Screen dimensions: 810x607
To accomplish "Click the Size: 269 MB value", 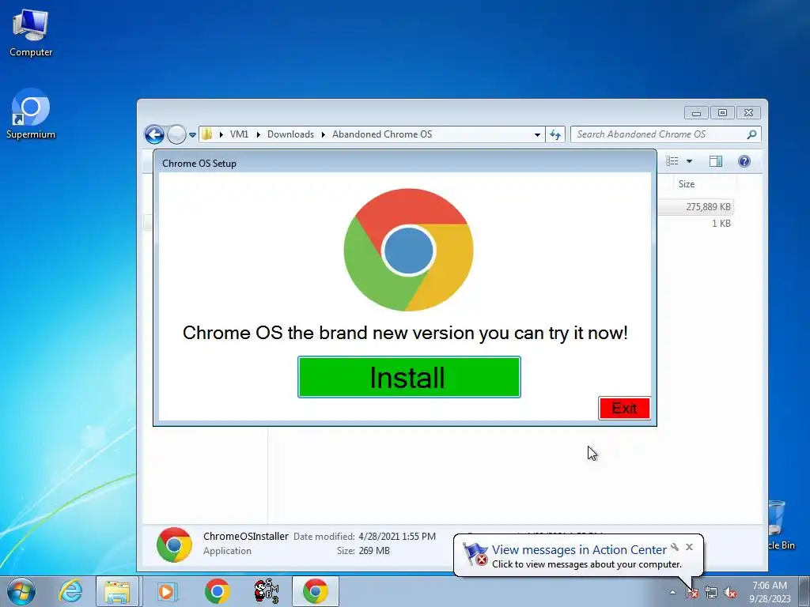I will pyautogui.click(x=374, y=551).
